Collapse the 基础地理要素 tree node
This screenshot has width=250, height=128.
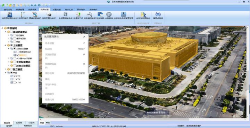(x=6, y=32)
